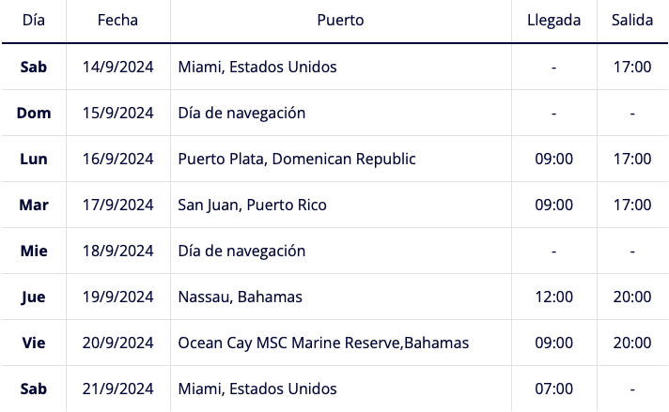Click the date 18/9/2024
The height and width of the screenshot is (412, 669).
pos(117,251)
